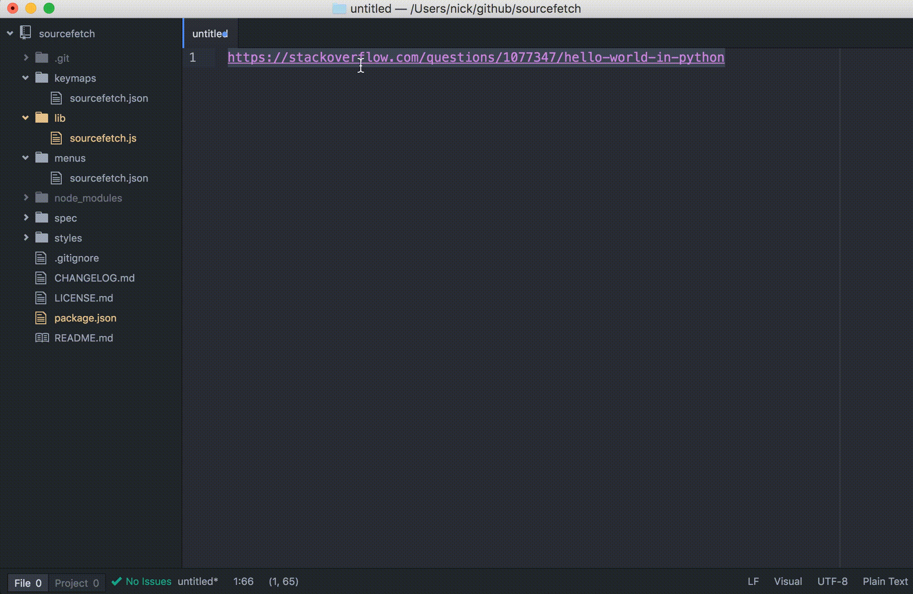
Task: Open the Plain Text grammar selector
Action: coord(885,581)
